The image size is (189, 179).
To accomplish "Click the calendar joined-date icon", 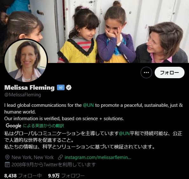I will pyautogui.click(x=7, y=165).
